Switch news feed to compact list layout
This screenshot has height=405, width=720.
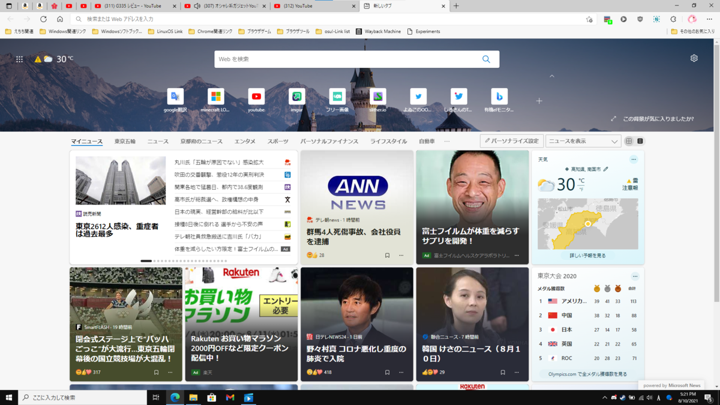click(640, 141)
